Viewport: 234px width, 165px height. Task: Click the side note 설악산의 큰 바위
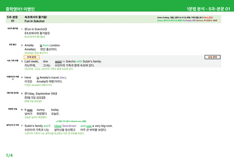pyautogui.click(x=13, y=125)
